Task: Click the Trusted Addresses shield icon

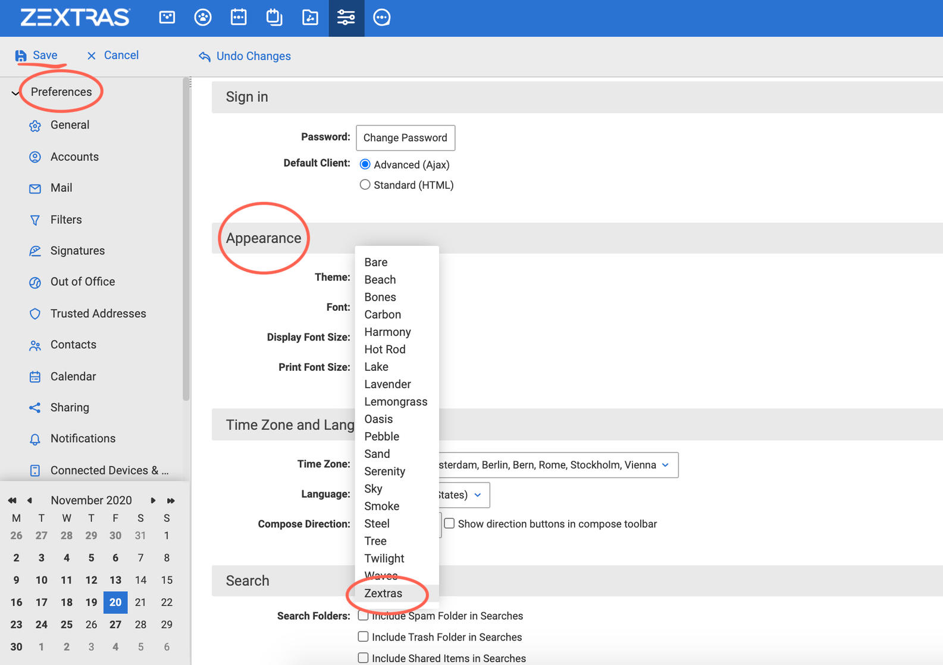Action: (x=35, y=314)
